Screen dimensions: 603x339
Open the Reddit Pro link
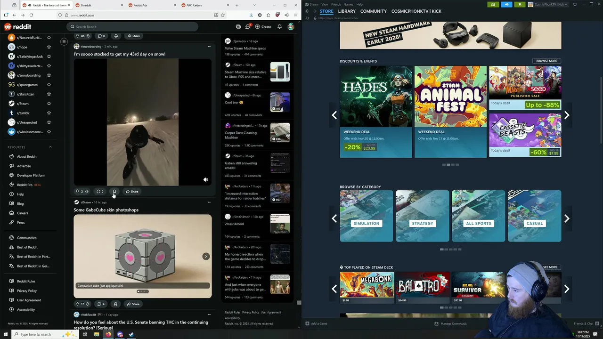point(25,185)
